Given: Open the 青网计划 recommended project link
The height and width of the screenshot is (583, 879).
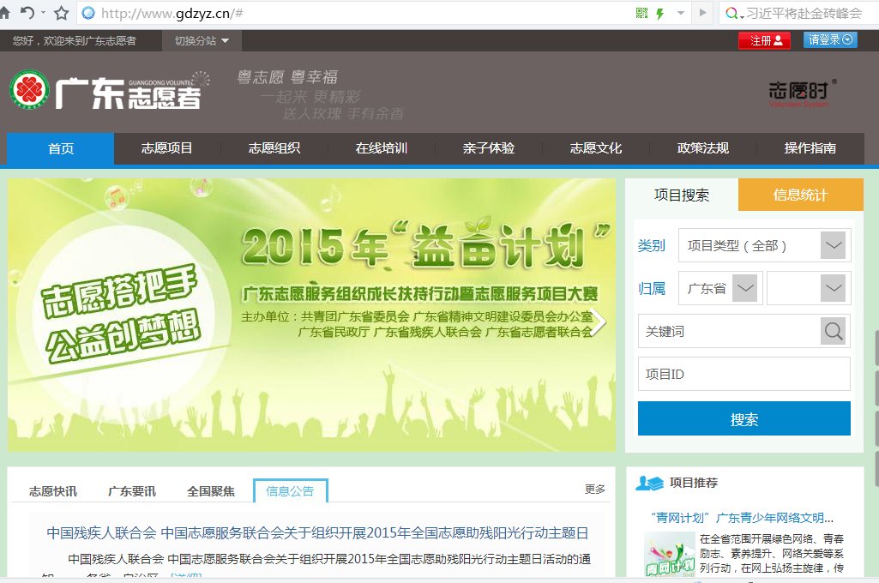Looking at the screenshot, I should pos(742,518).
